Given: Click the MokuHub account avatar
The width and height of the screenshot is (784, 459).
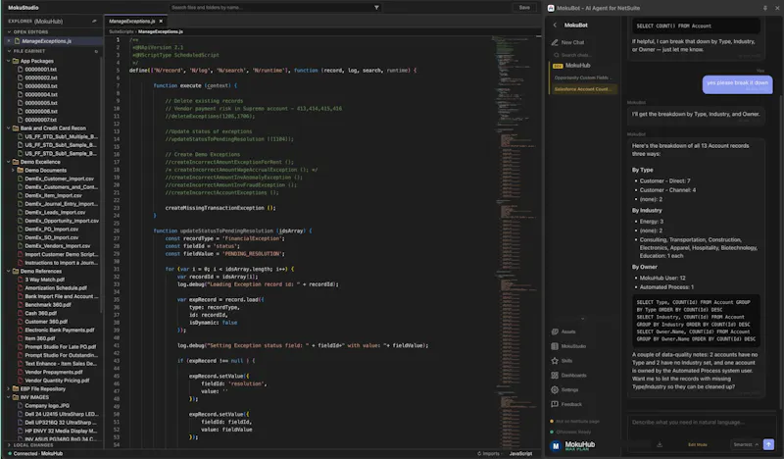Looking at the screenshot, I should coord(556,445).
